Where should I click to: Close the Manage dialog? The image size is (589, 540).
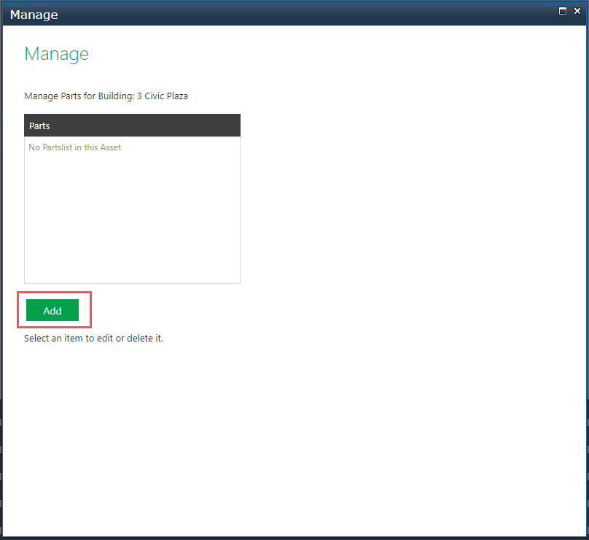577,11
